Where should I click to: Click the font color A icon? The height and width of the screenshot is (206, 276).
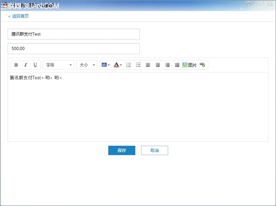(x=116, y=65)
